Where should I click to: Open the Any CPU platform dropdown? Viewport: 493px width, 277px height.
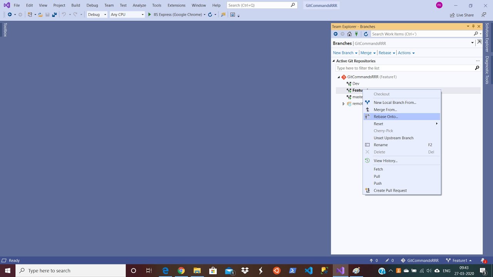point(127,15)
